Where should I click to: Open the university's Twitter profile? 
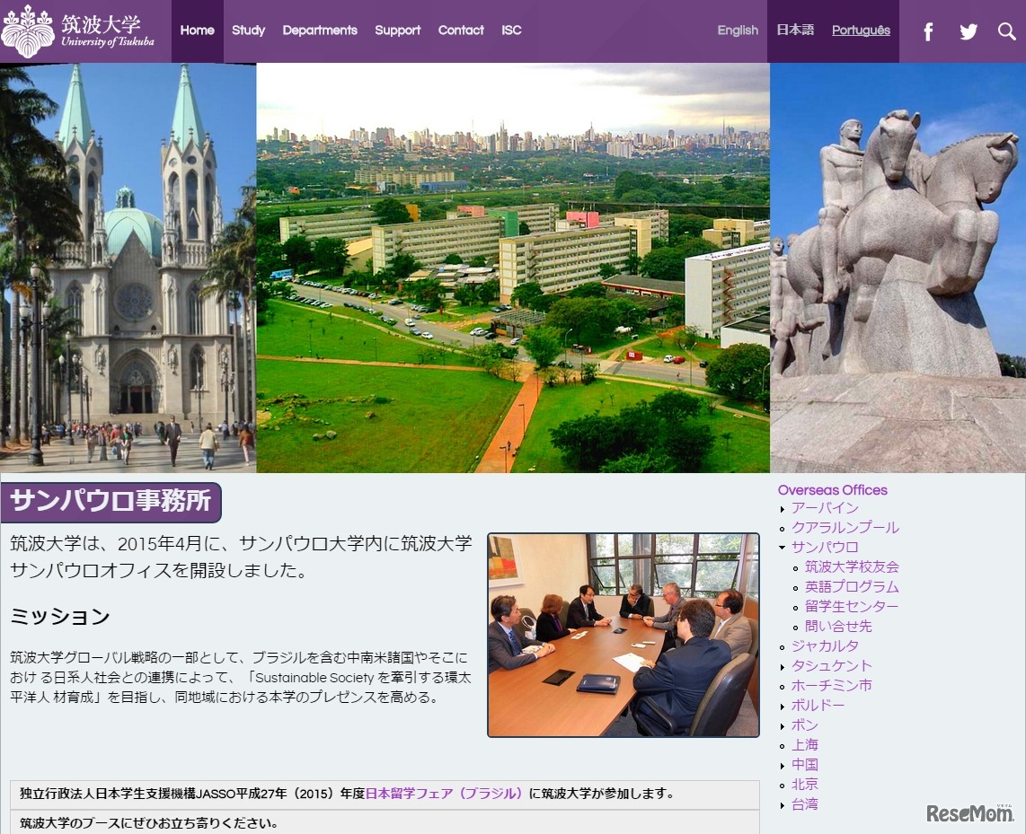(969, 31)
